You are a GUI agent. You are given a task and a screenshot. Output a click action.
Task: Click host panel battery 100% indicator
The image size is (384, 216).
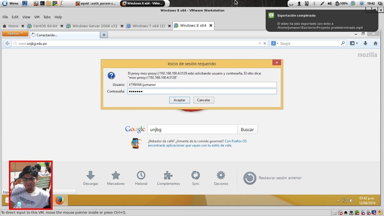[342, 4]
